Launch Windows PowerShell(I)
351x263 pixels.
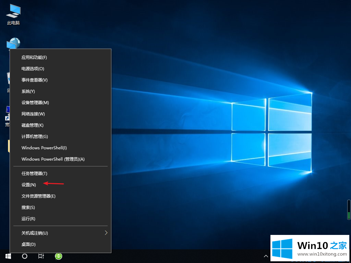60,148
